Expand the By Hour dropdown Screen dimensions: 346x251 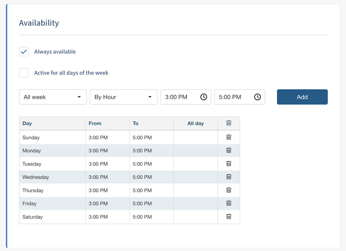[124, 97]
